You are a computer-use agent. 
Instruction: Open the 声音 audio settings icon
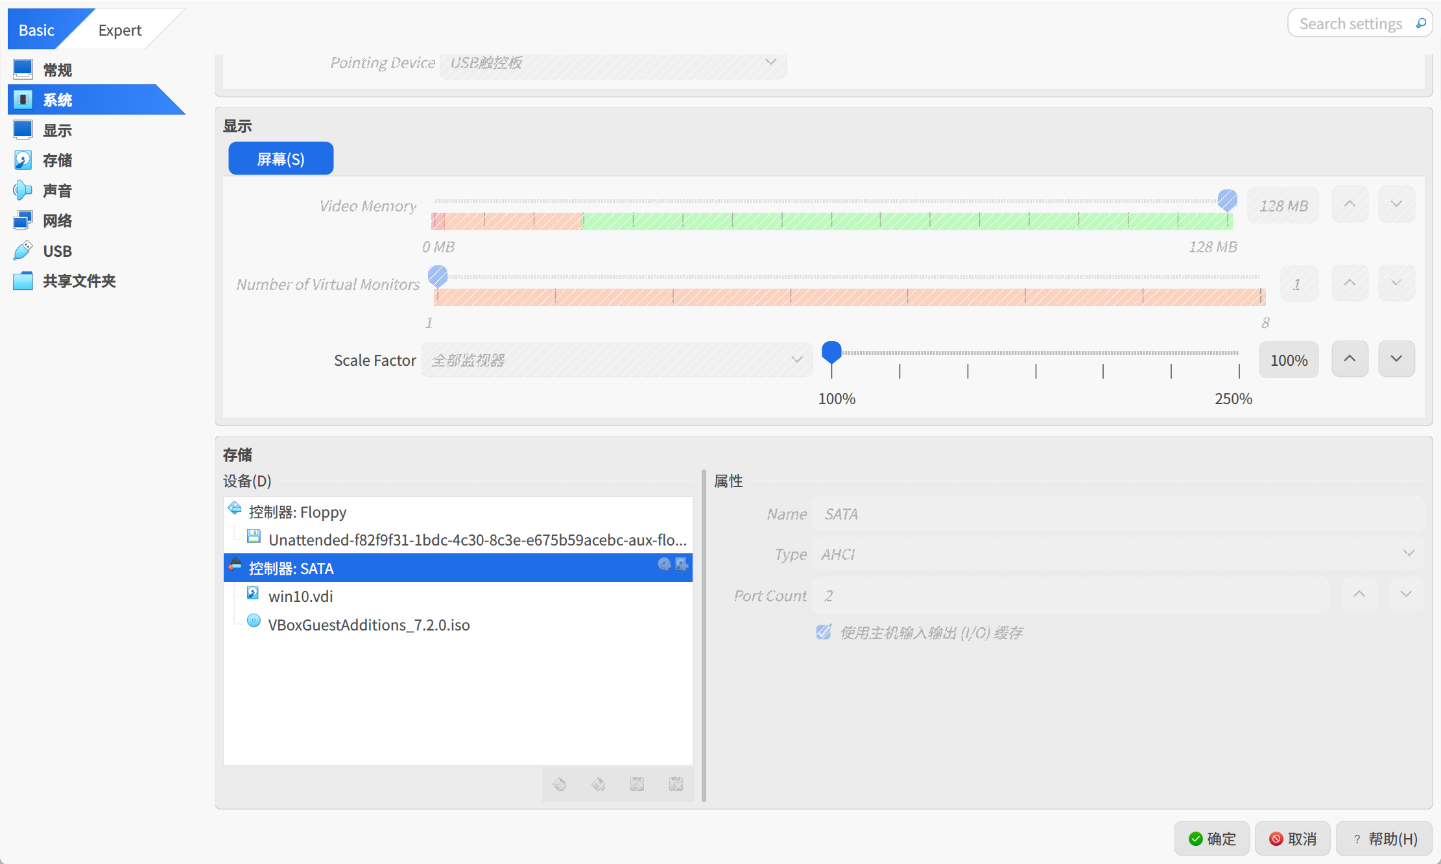(23, 190)
